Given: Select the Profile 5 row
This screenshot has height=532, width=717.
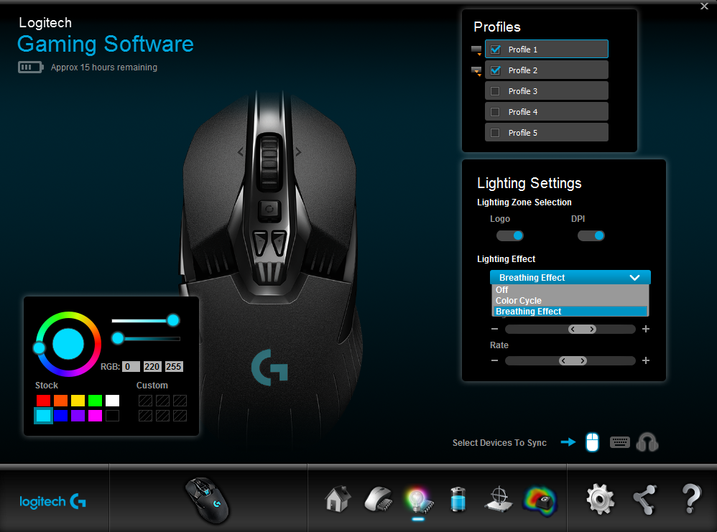Looking at the screenshot, I should pos(547,133).
